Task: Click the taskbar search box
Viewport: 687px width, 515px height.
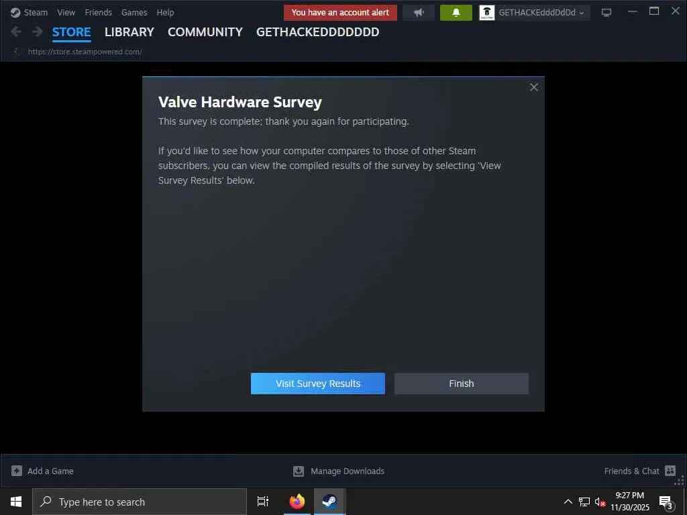Action: click(140, 502)
